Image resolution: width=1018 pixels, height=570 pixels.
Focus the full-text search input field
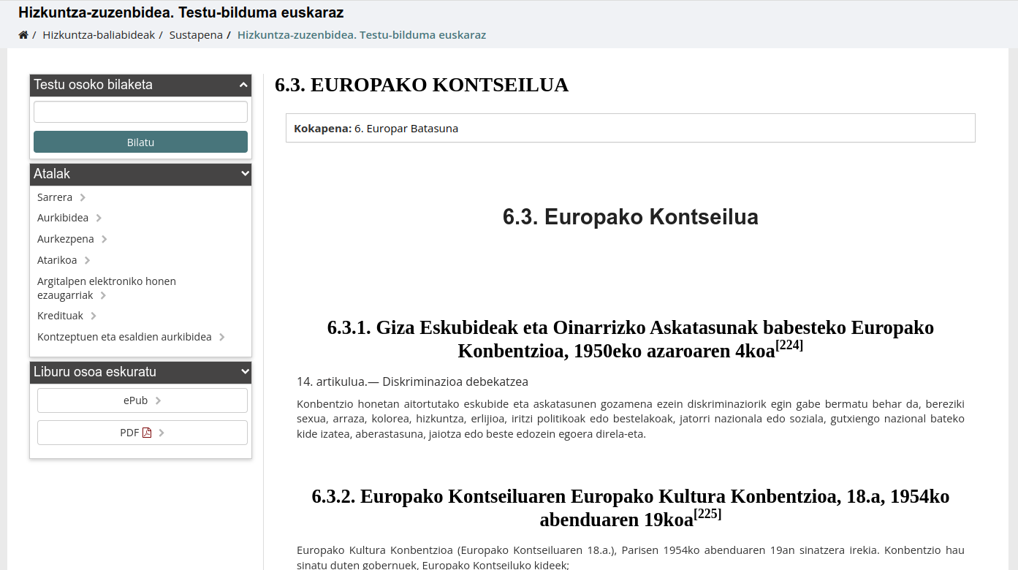[x=140, y=112]
